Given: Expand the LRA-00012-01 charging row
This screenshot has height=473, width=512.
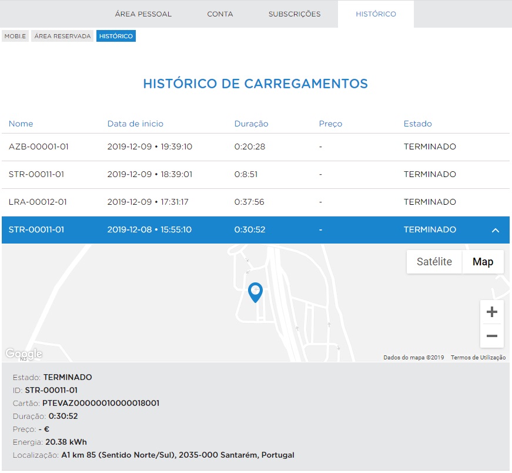Looking at the screenshot, I should click(256, 202).
